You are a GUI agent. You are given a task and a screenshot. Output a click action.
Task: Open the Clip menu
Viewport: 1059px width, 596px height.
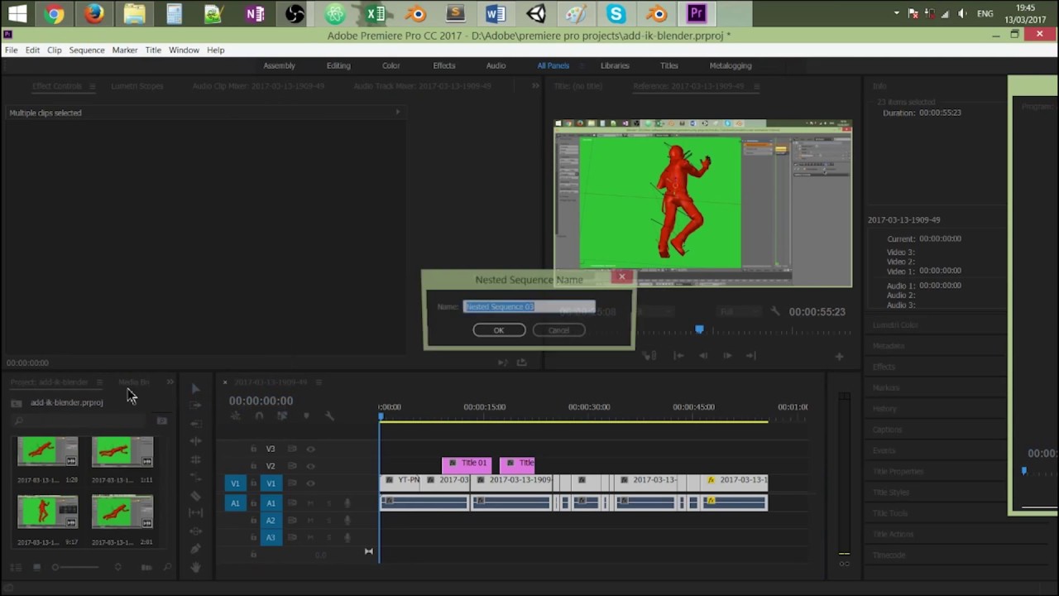(x=54, y=50)
